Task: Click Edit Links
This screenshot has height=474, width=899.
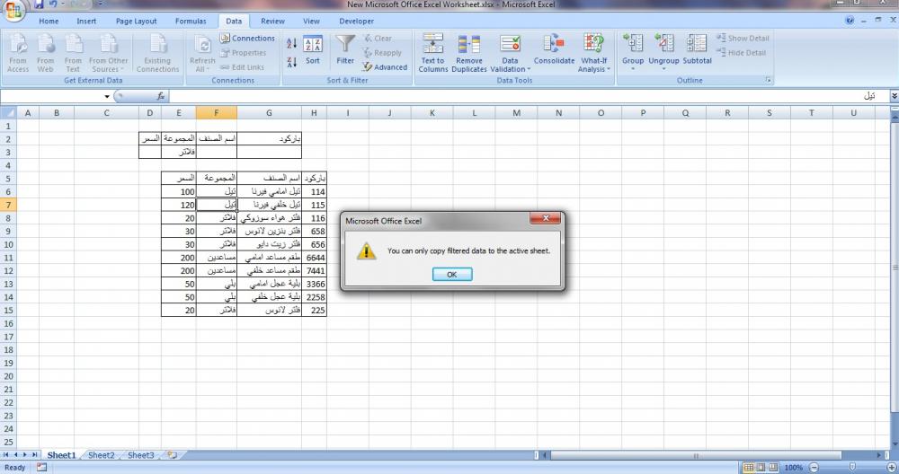Action: [242, 67]
